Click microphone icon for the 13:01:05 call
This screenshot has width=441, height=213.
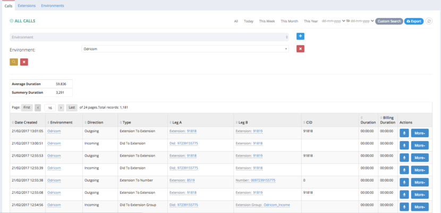tap(404, 133)
